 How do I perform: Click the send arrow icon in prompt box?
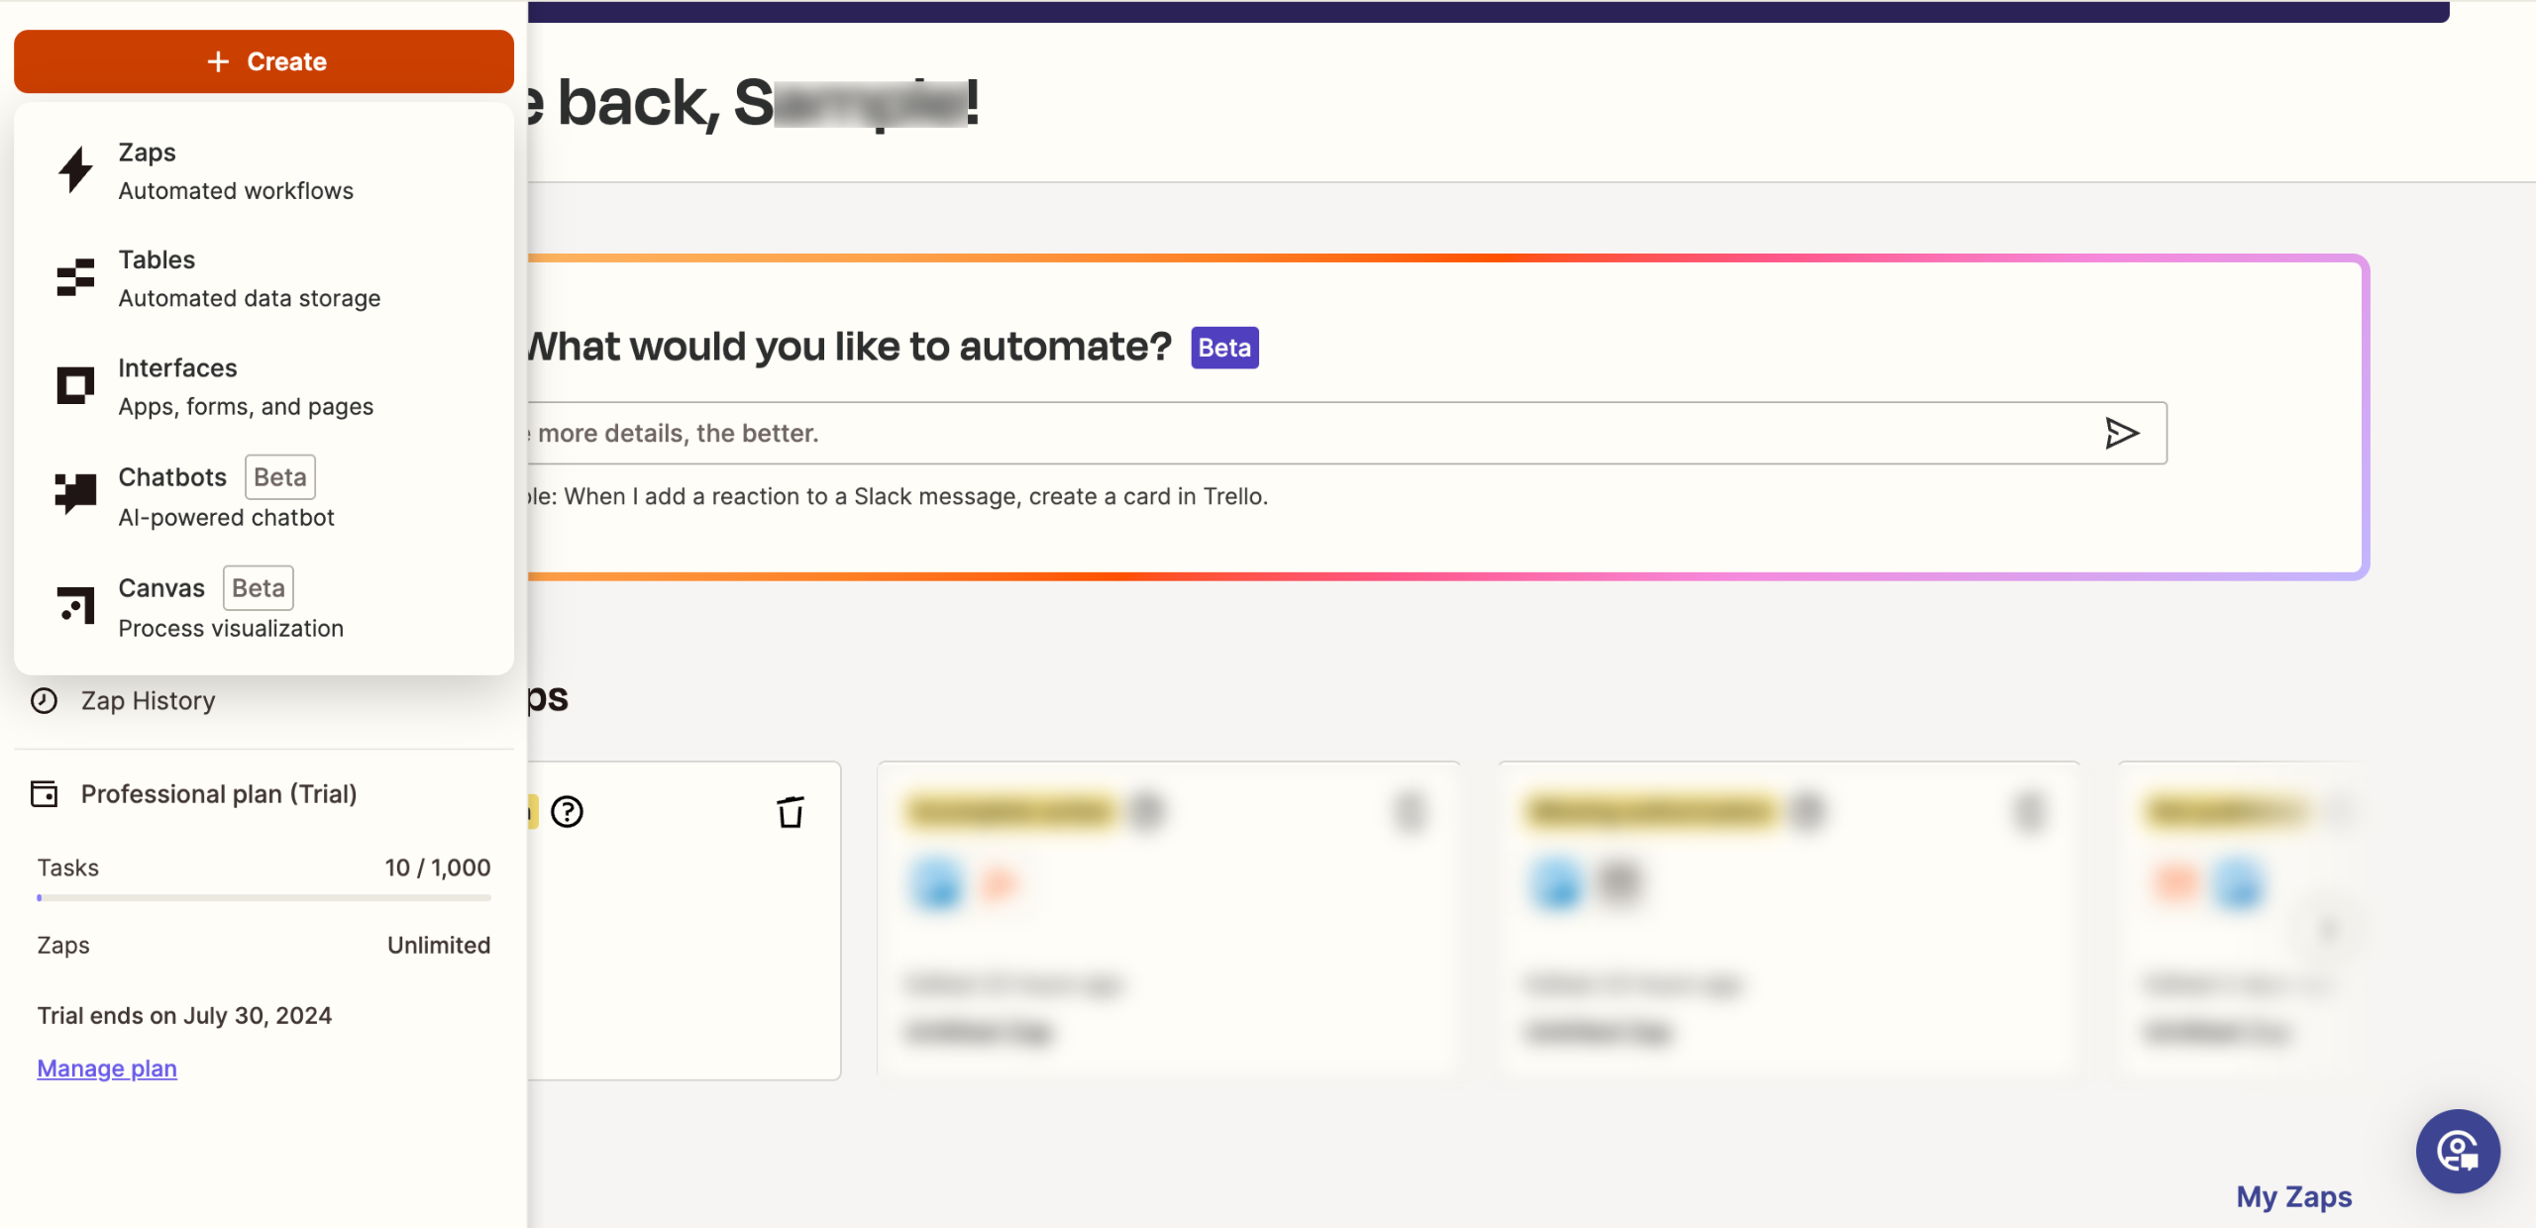2121,433
